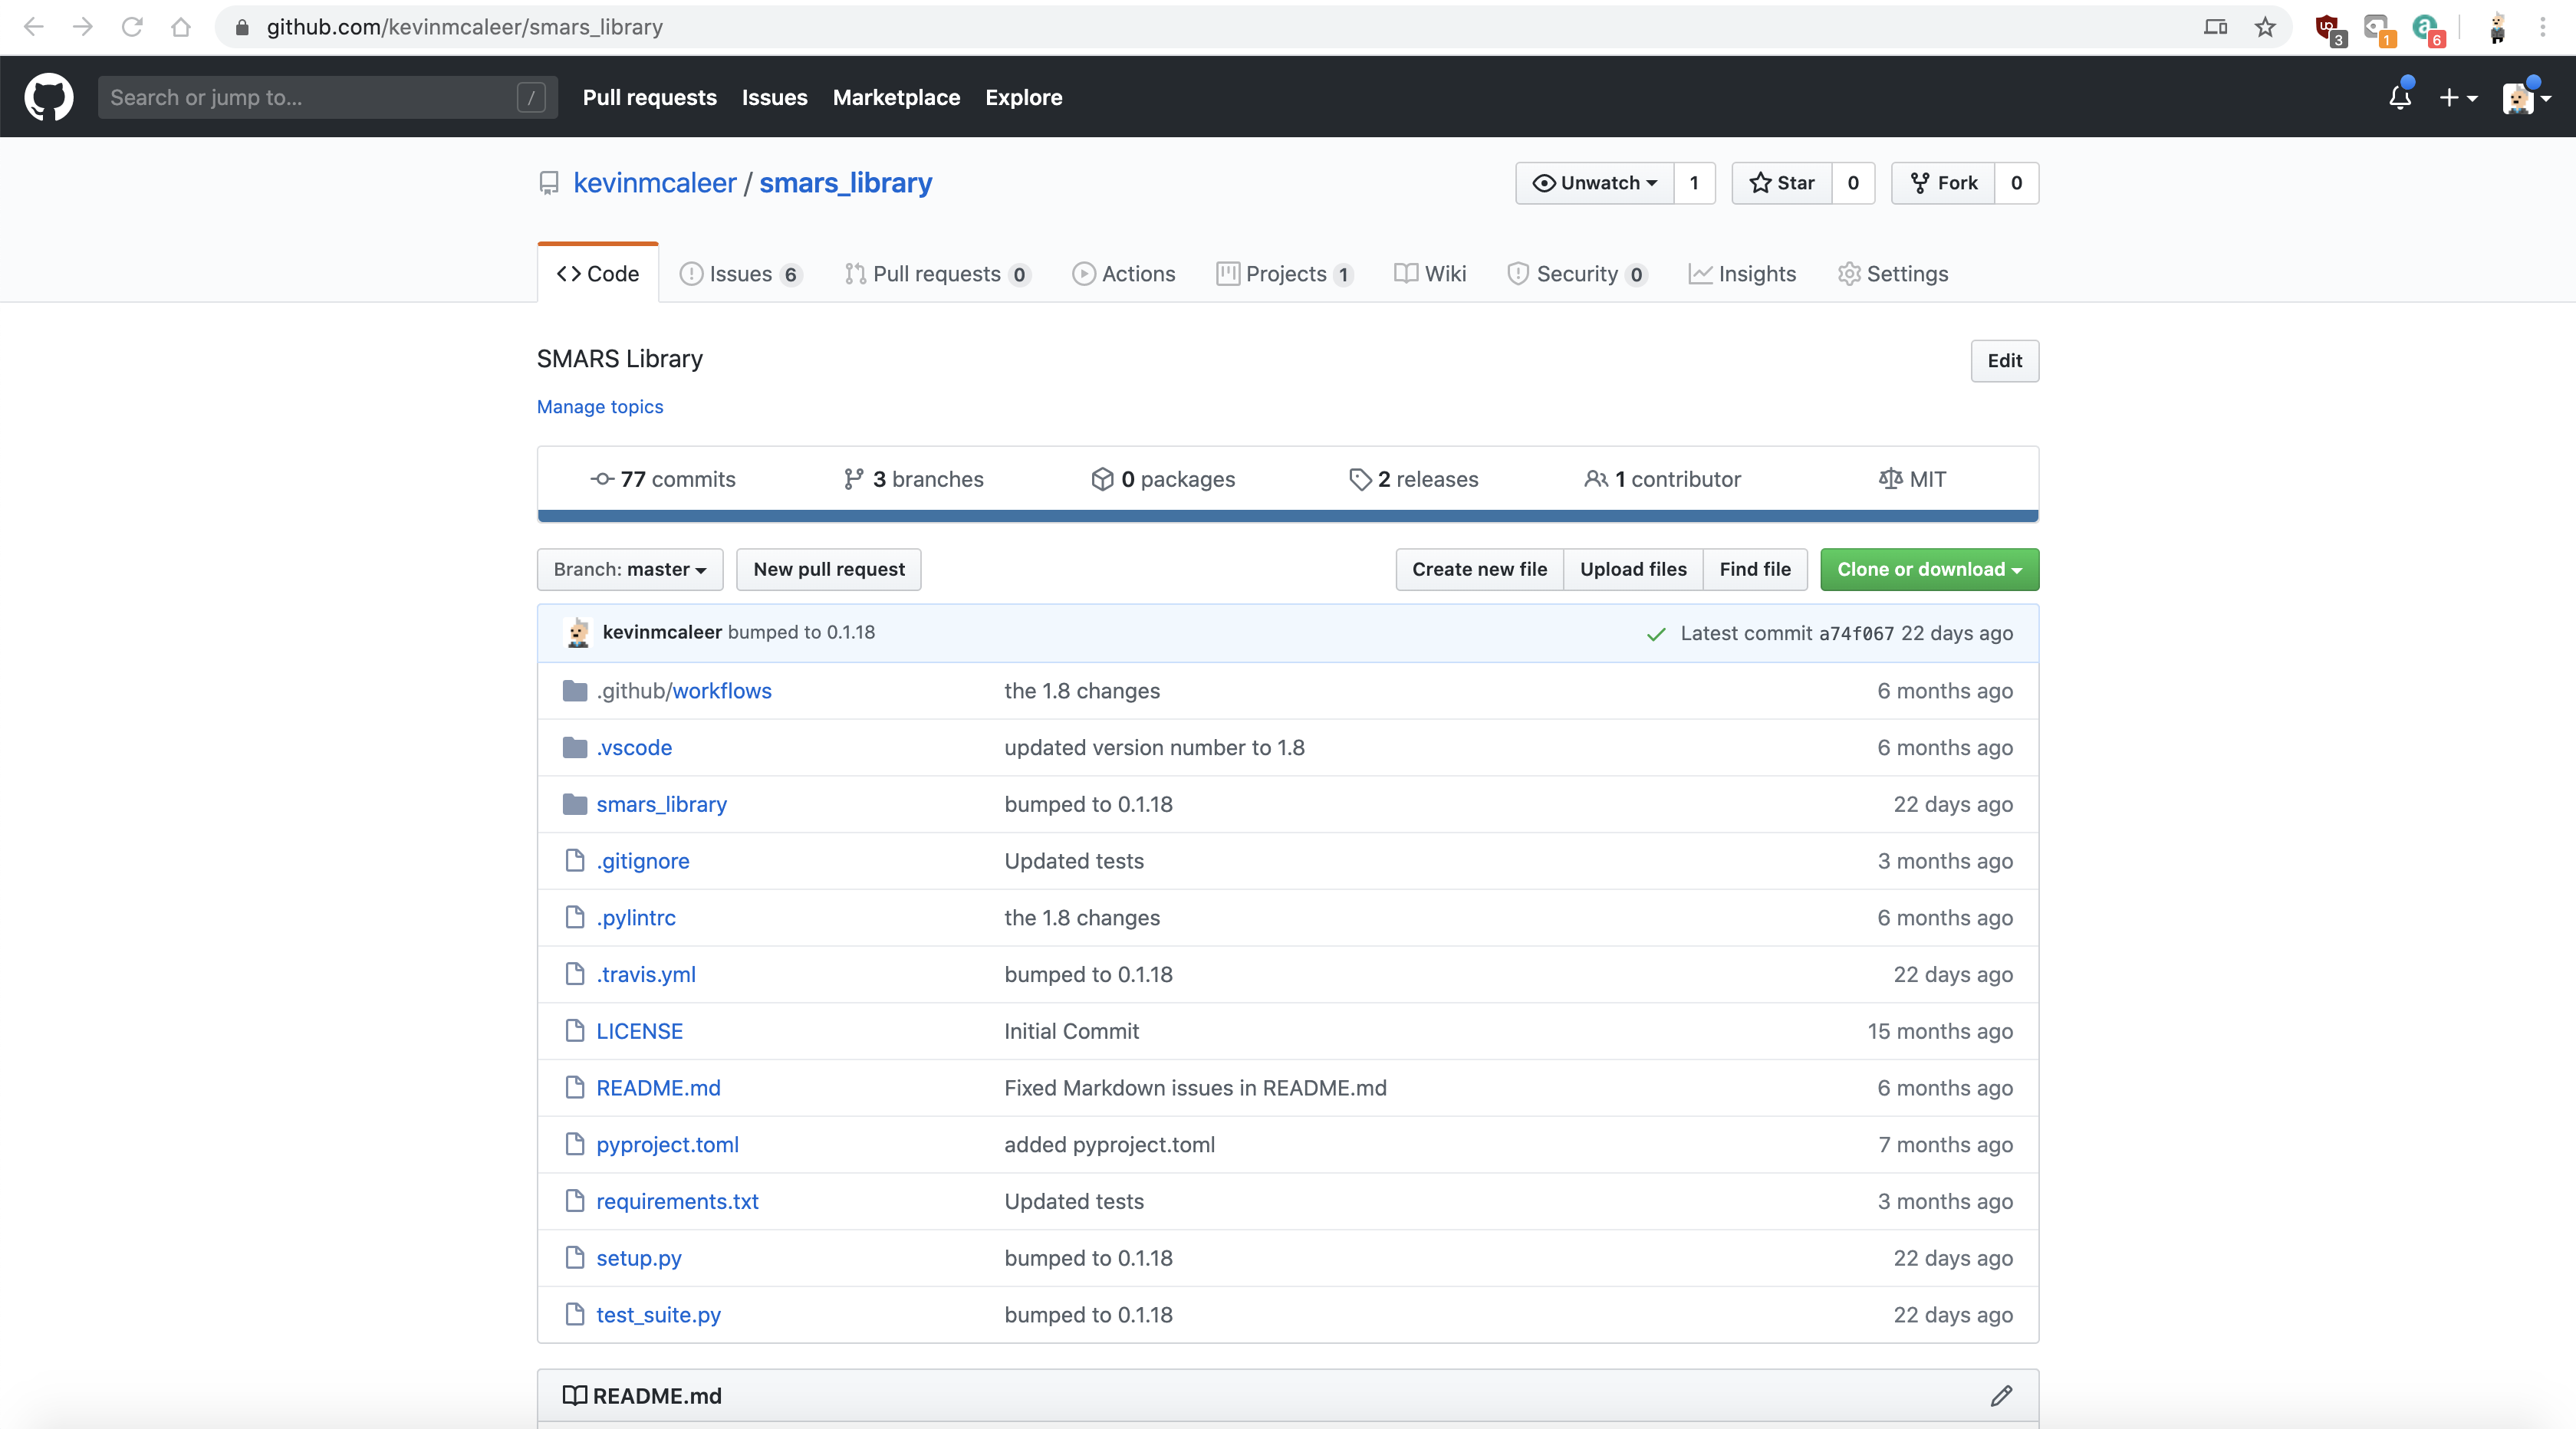Click Issues in the top navigation
The image size is (2576, 1429).
[774, 97]
